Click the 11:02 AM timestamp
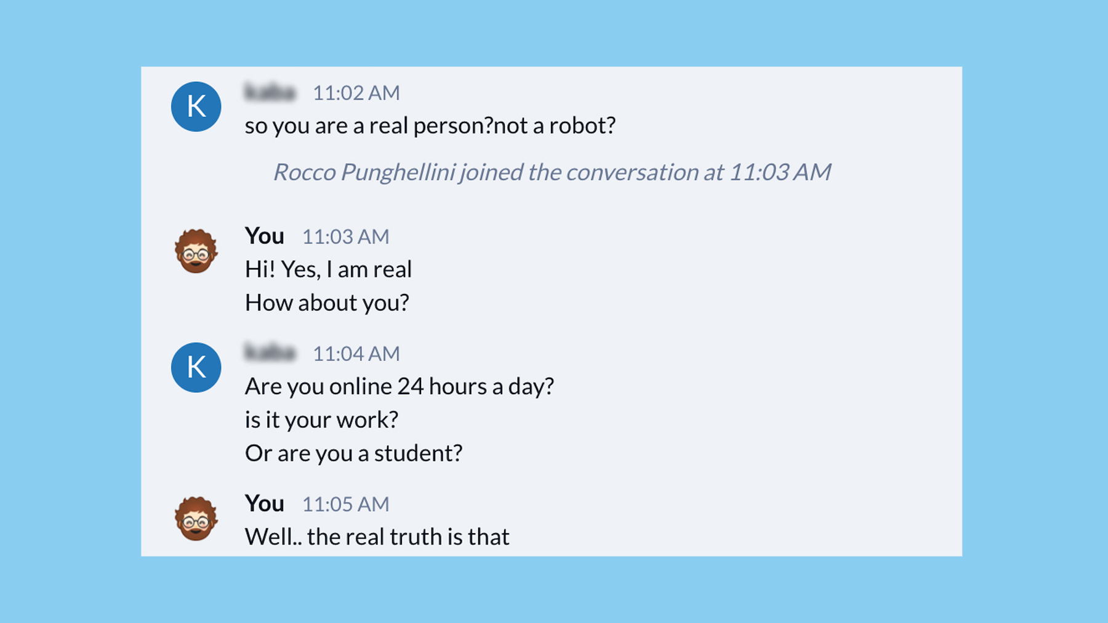The image size is (1108, 623). (356, 93)
